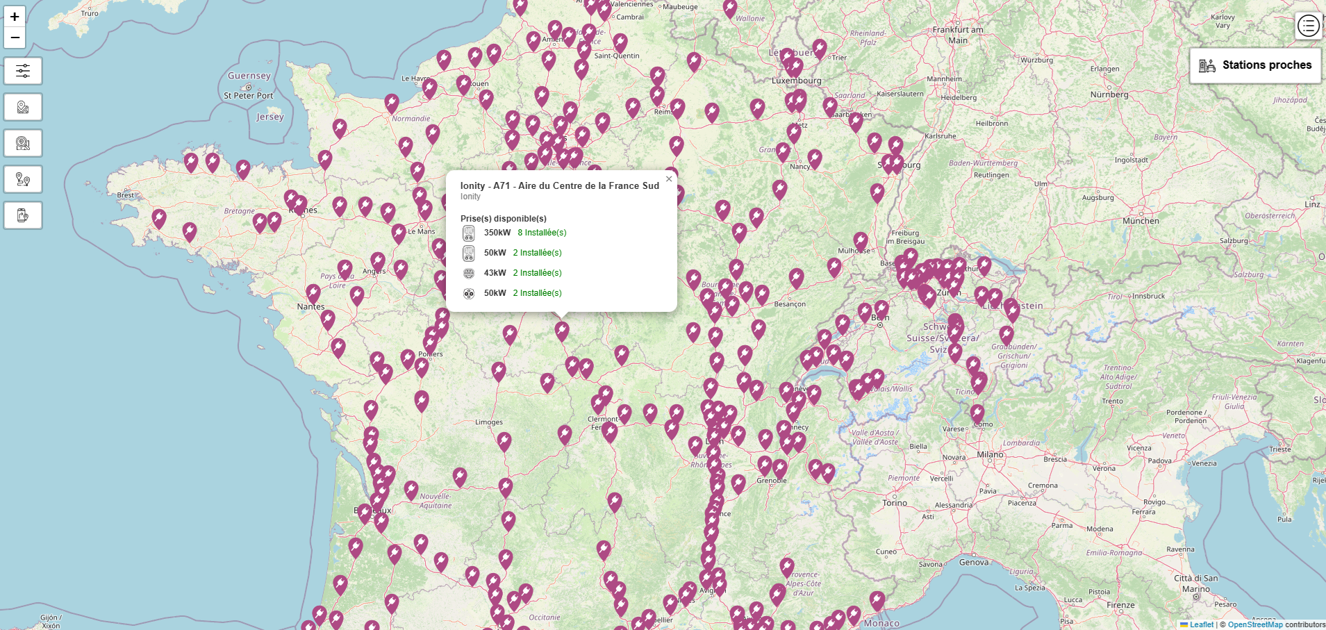
Task: Zoom in on the map
Action: click(x=15, y=17)
